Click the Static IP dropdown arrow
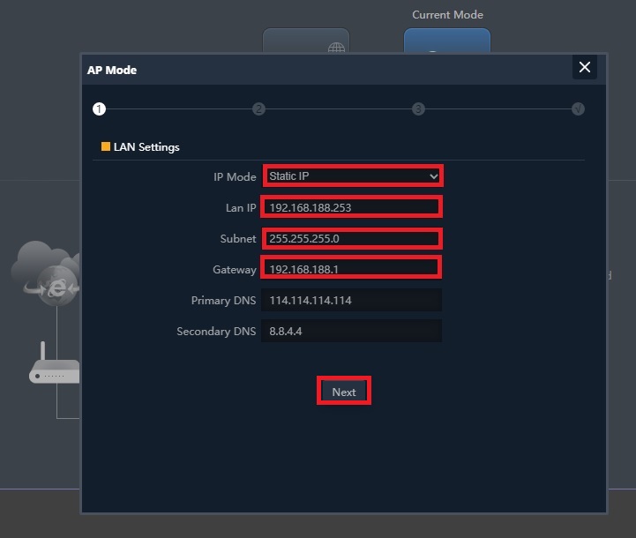The height and width of the screenshot is (538, 636). tap(433, 176)
